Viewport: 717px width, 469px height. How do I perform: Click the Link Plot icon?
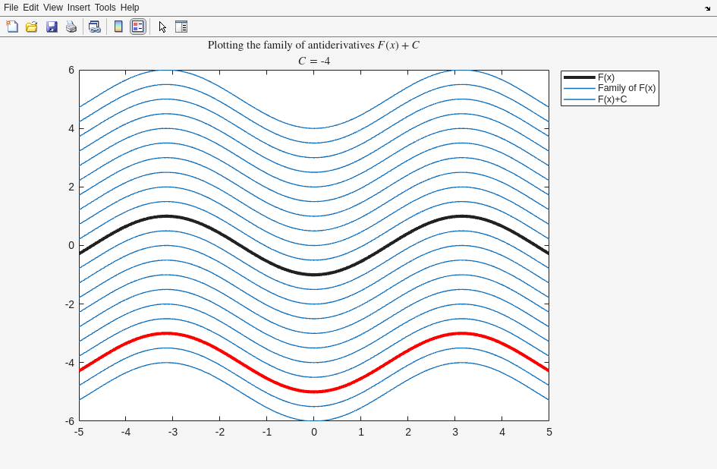tap(94, 27)
